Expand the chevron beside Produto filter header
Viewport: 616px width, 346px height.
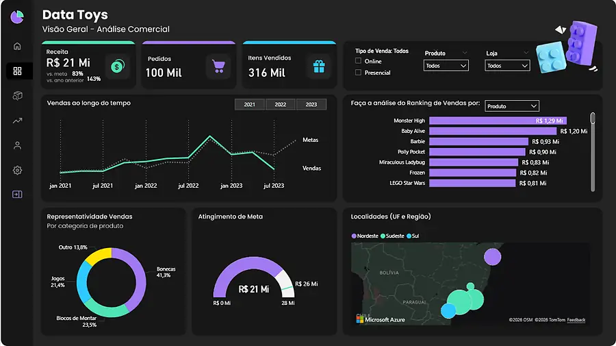(465, 53)
